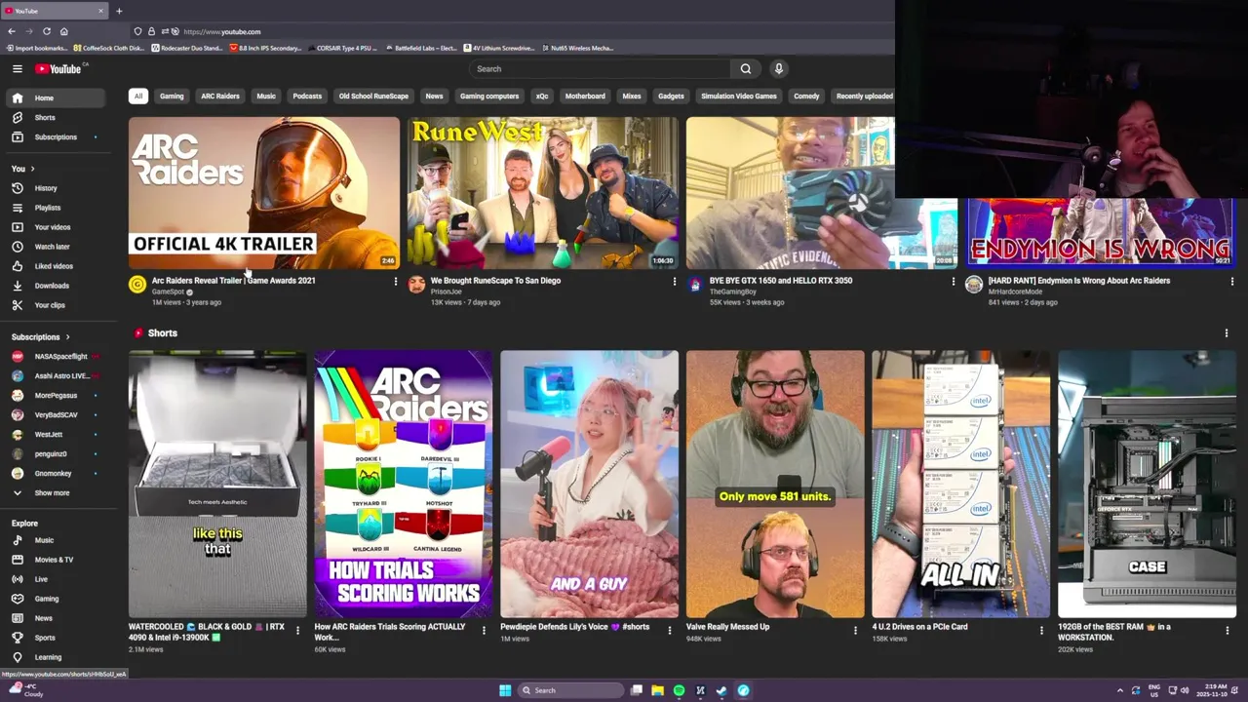
Task: Select the Podcasts filter chip
Action: (307, 96)
